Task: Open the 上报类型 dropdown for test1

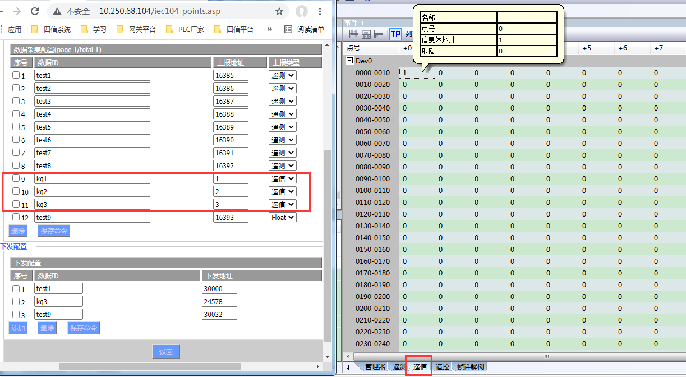Action: tap(283, 75)
